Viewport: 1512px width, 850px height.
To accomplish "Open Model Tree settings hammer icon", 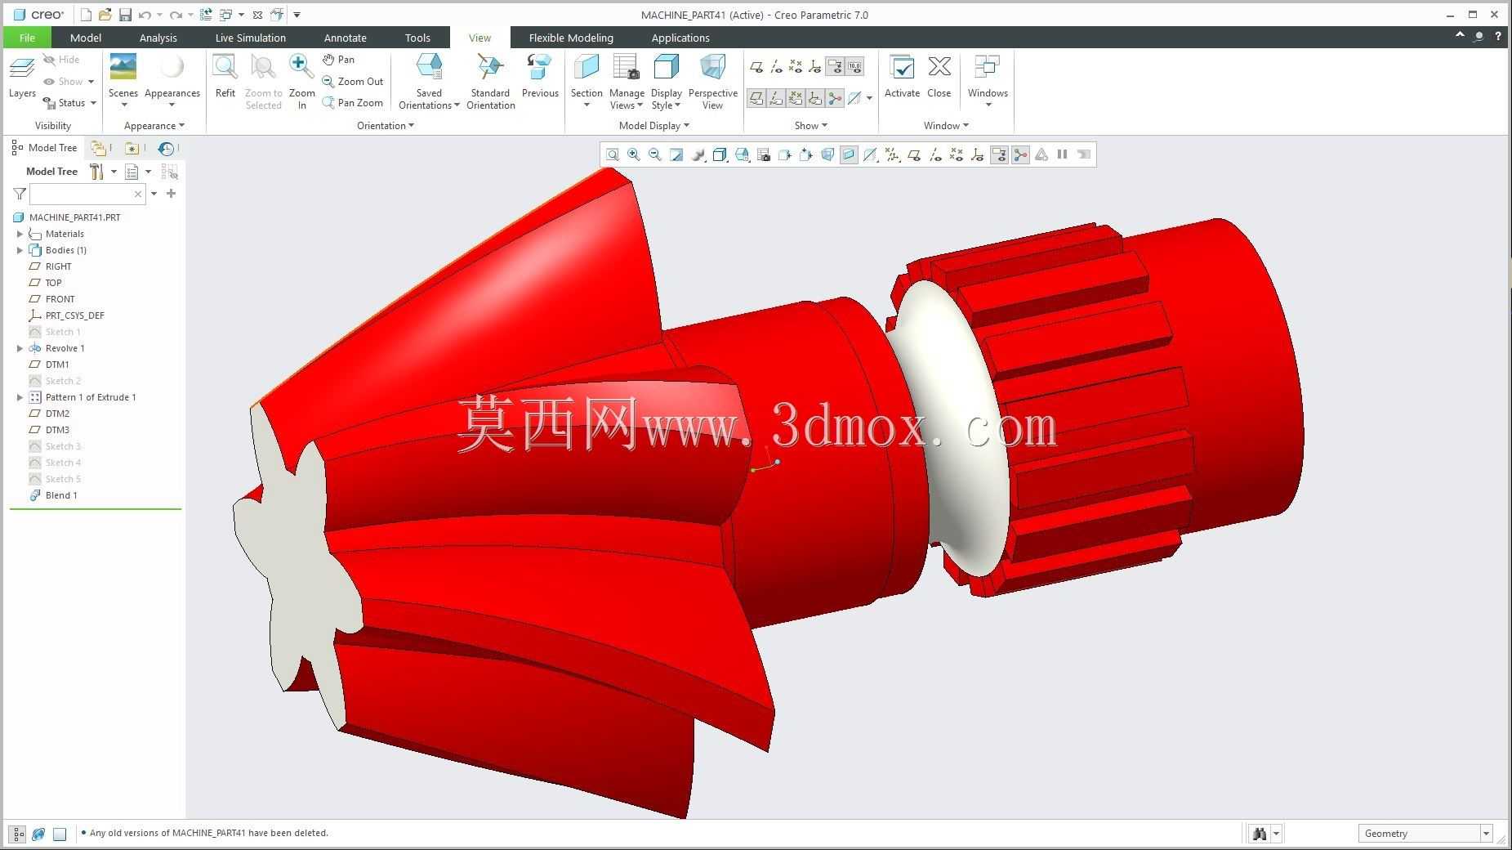I will click(96, 172).
